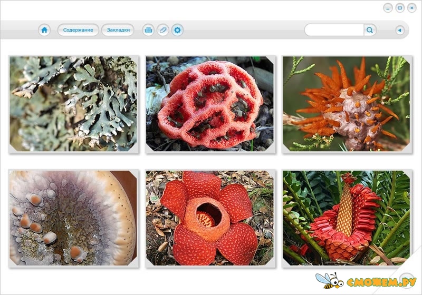Open the grey-green lichen photo

(73, 104)
